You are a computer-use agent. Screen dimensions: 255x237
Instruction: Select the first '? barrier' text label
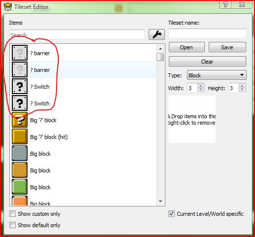pos(40,53)
